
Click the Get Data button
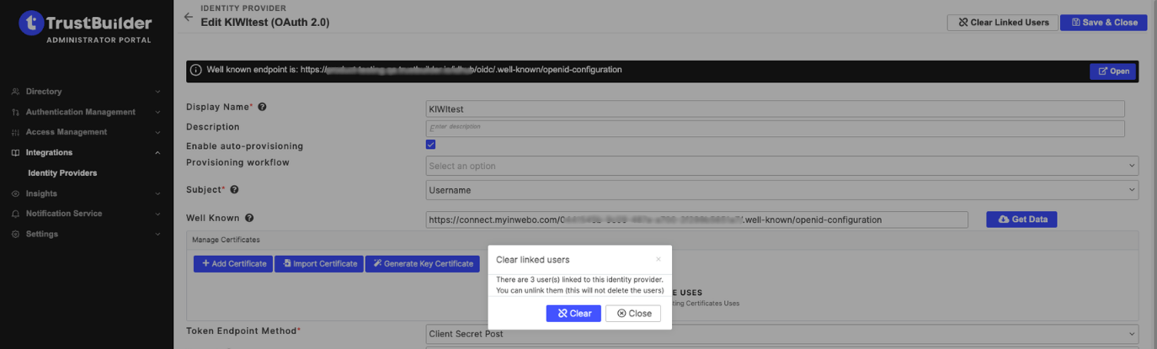pos(1021,219)
